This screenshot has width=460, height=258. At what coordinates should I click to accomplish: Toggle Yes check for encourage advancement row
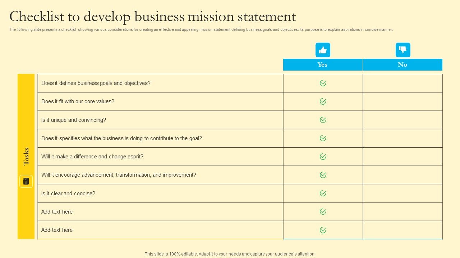coord(323,175)
